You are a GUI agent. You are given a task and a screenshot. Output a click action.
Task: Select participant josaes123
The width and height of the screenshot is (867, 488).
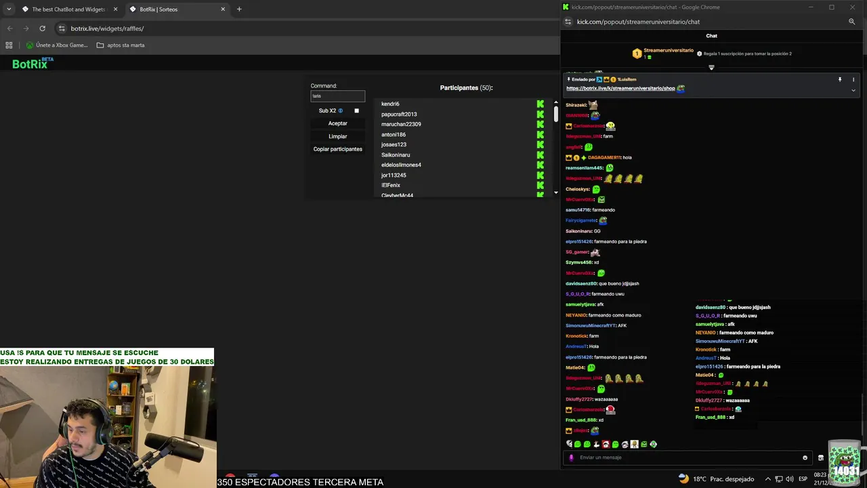(394, 145)
